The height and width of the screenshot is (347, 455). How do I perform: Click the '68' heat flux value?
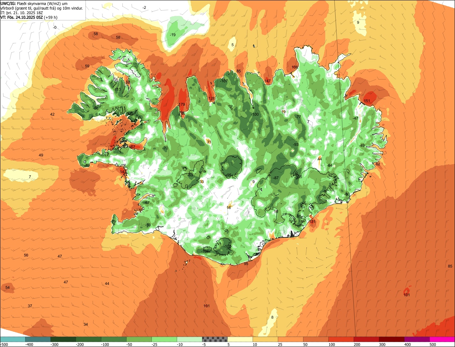point(128,82)
